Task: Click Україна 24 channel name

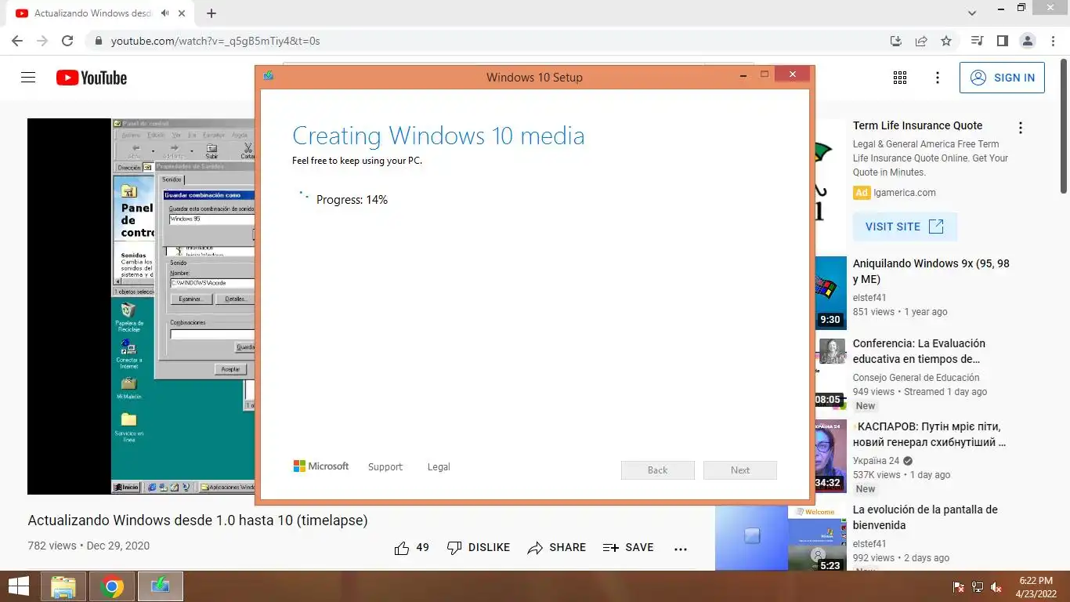Action: pyautogui.click(x=876, y=461)
